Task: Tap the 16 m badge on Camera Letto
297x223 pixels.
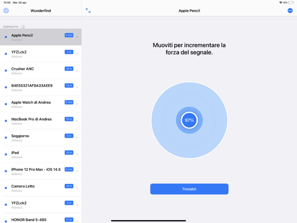Action: point(69,186)
